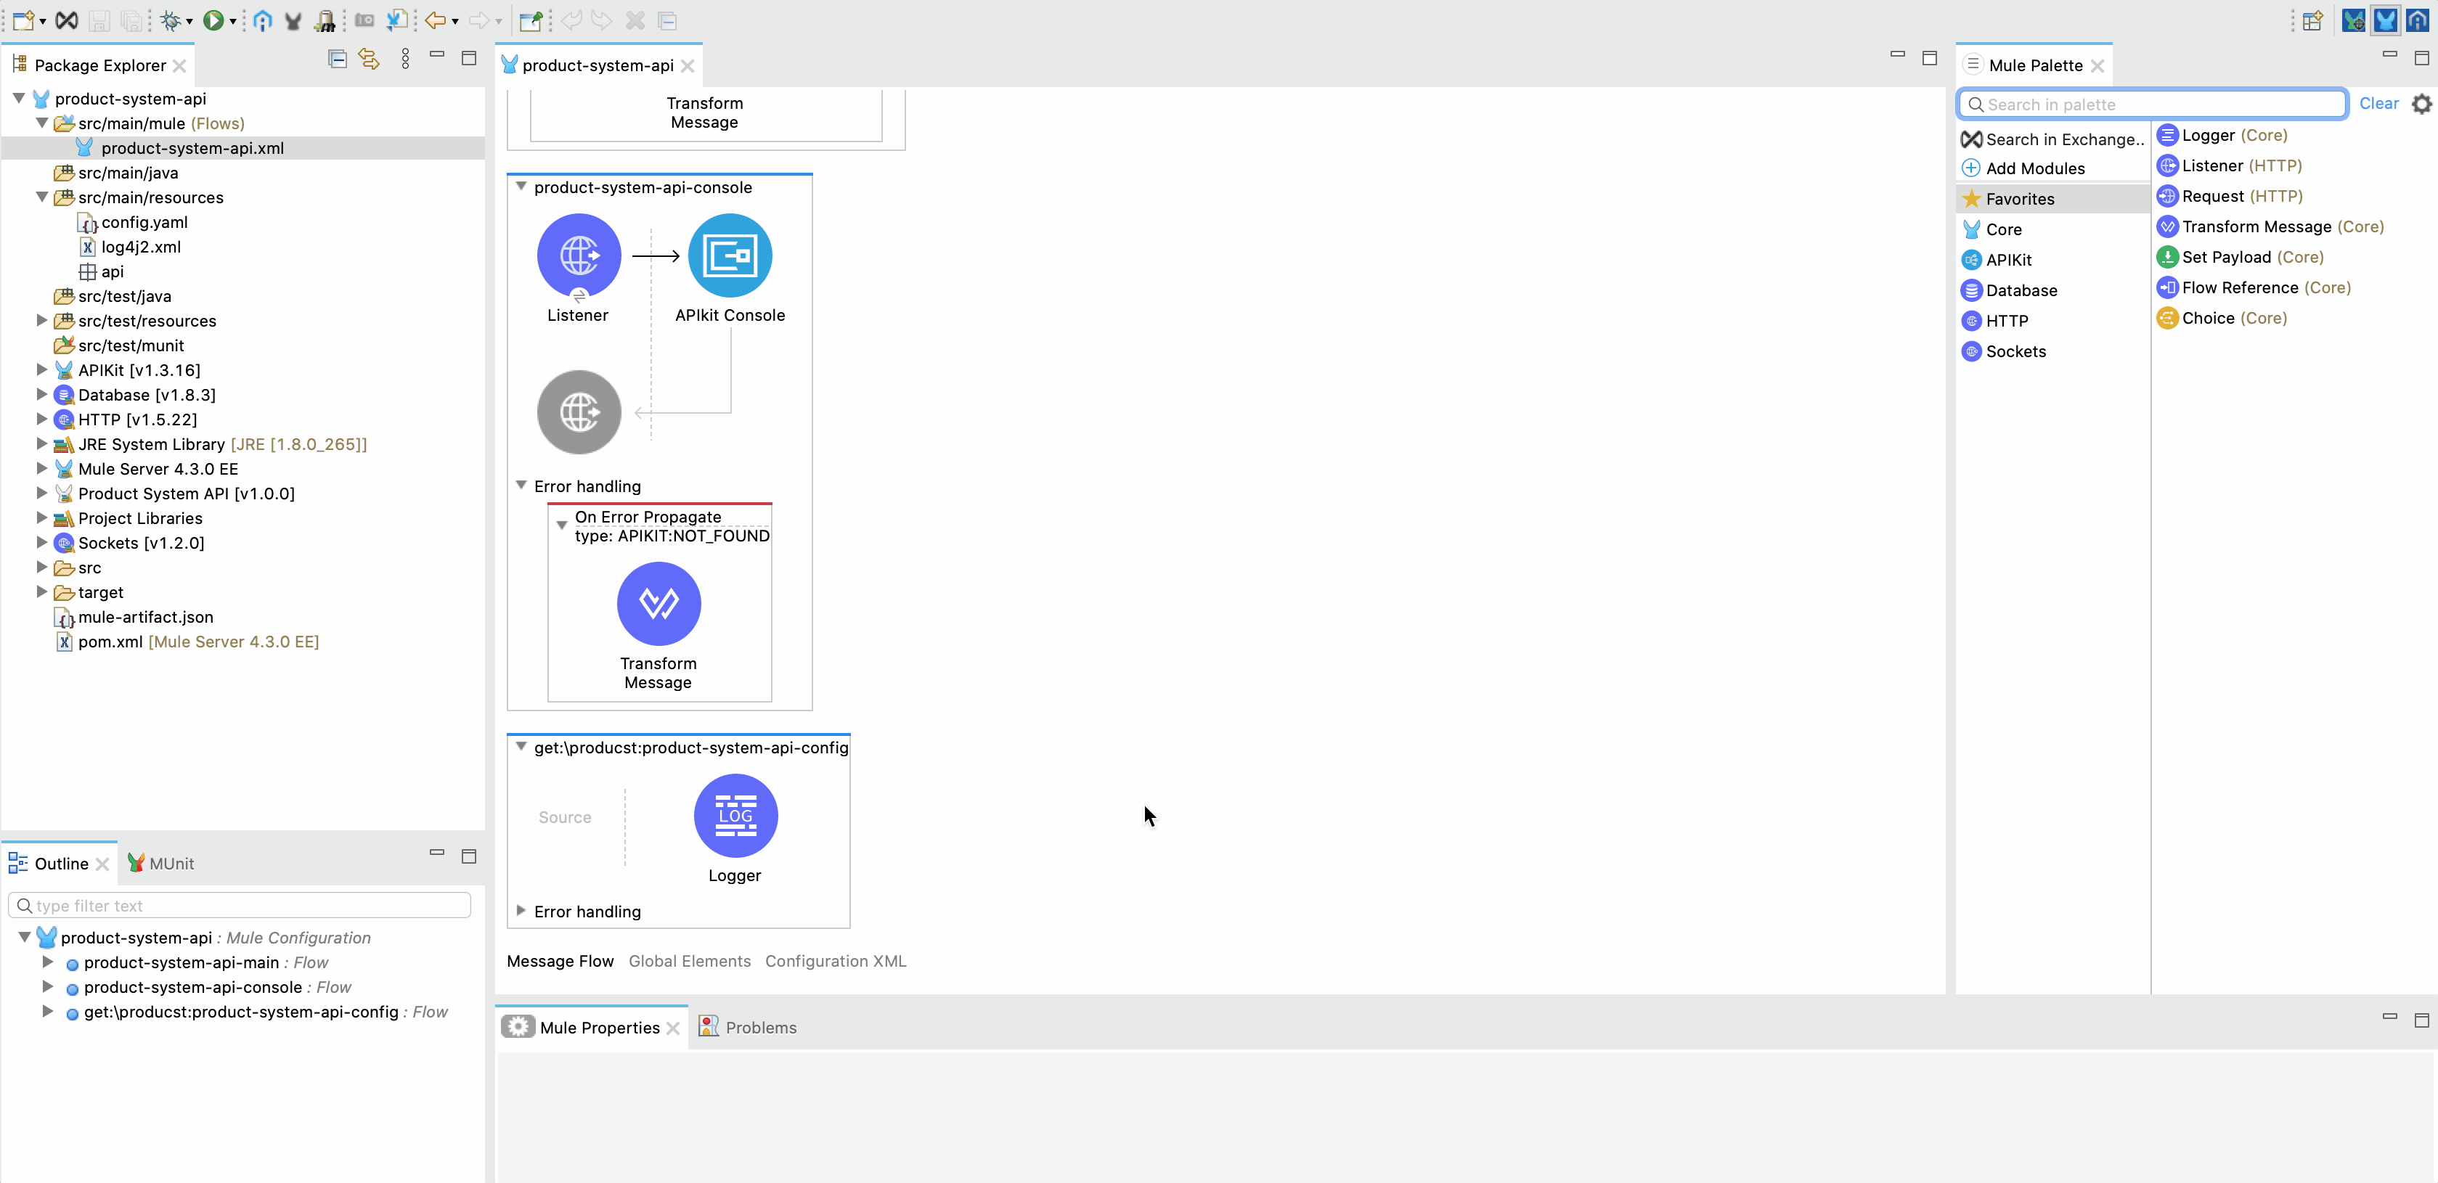Collapse the src/main/mule folder
This screenshot has height=1183, width=2438.
pyautogui.click(x=41, y=123)
